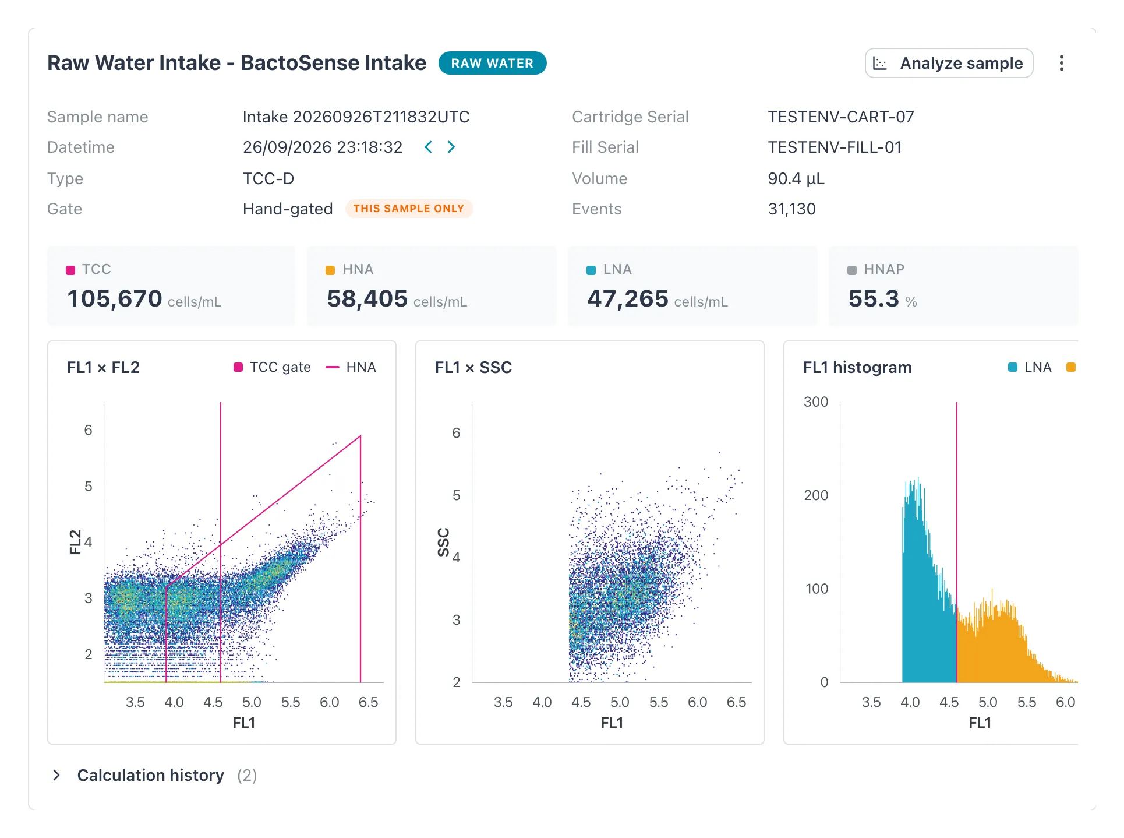Click cartridge serial TESTENV-CART-07

[x=841, y=117]
